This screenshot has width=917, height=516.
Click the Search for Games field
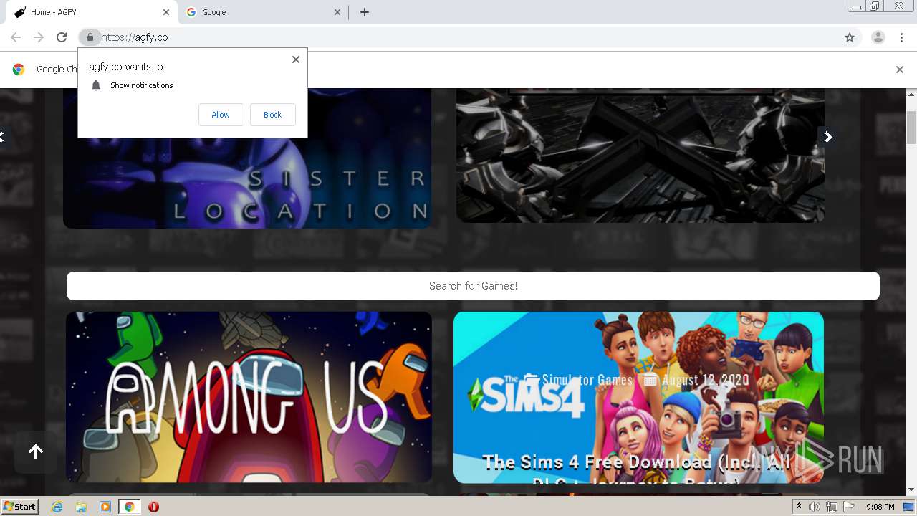tap(473, 285)
